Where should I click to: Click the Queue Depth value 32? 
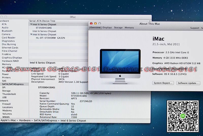pyautogui.click(x=73, y=107)
